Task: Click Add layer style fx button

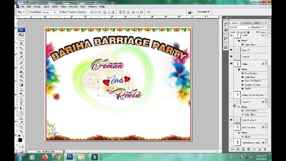Action: point(238,149)
